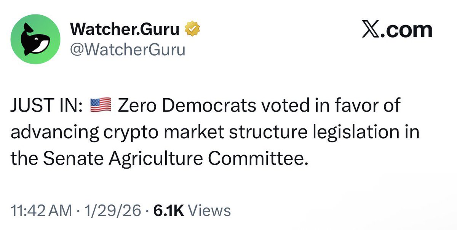Viewport: 457px width, 230px height.
Task: Click the US flag emoji
Action: click(101, 104)
